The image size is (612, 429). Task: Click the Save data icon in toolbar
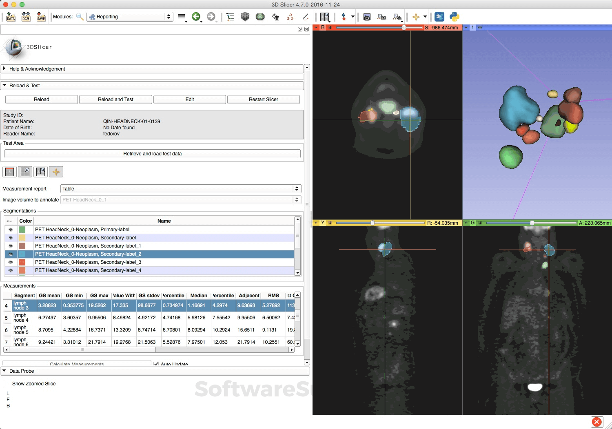pyautogui.click(x=41, y=17)
